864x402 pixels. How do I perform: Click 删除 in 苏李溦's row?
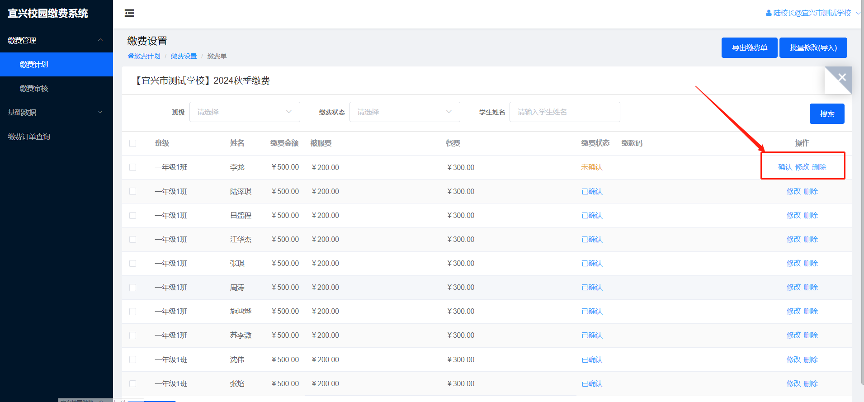pos(811,335)
